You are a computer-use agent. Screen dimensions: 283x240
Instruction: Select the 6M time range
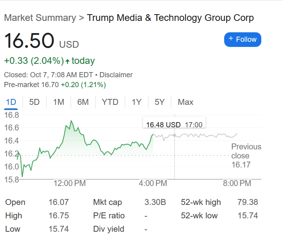point(83,102)
